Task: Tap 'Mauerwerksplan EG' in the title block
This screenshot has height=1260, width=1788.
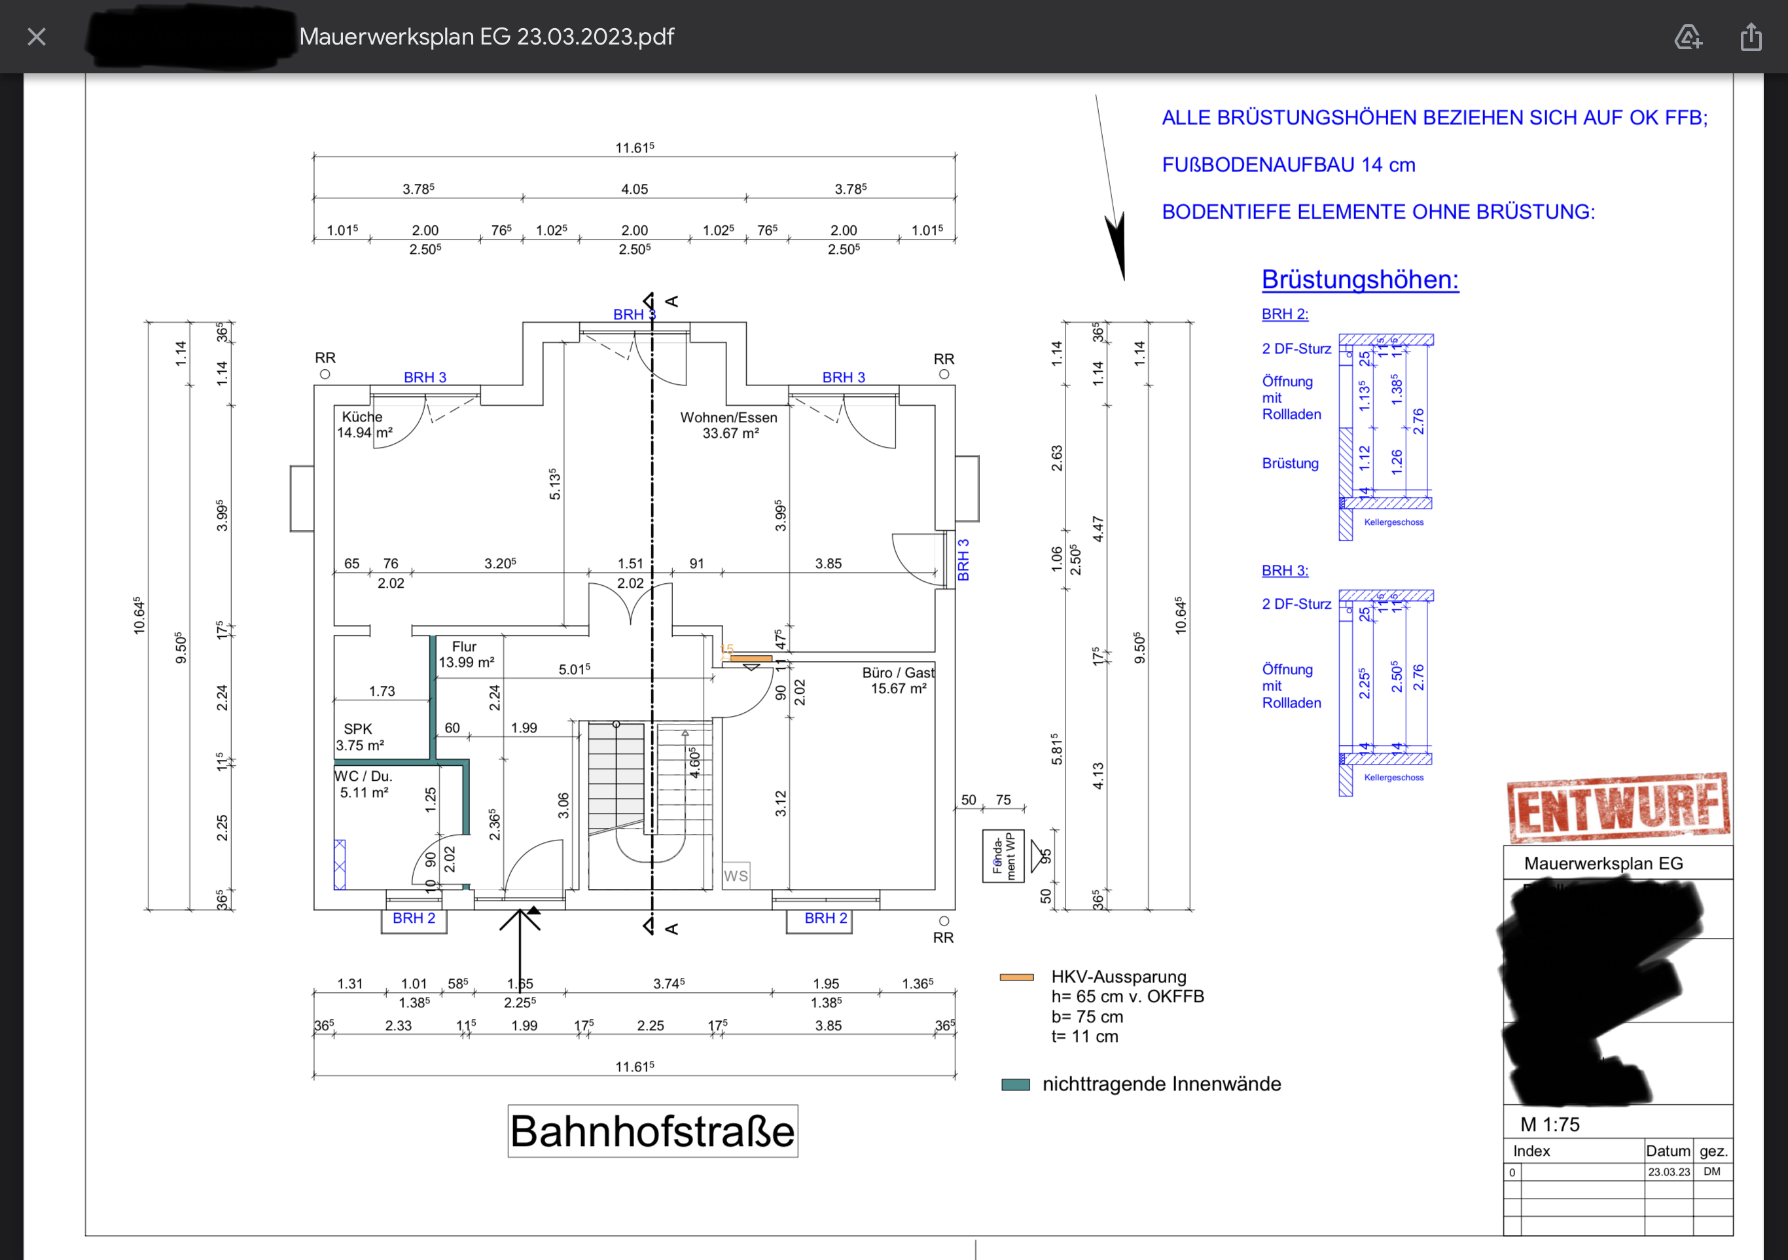Action: point(1603,863)
